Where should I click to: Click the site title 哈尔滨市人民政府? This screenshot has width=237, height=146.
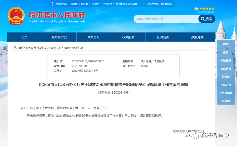pos(57,15)
